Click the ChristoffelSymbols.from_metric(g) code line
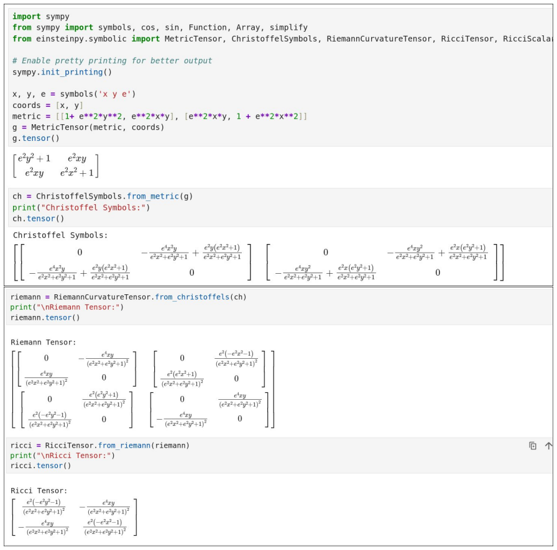Image resolution: width=557 pixels, height=550 pixels. coord(103,196)
